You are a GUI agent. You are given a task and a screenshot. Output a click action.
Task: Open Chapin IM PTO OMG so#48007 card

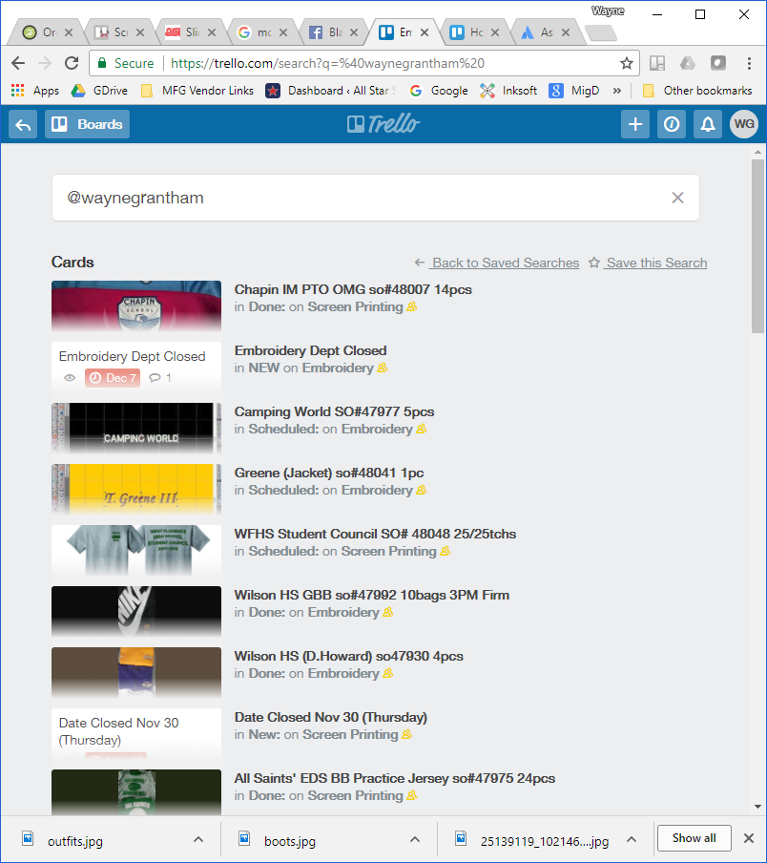pyautogui.click(x=353, y=289)
